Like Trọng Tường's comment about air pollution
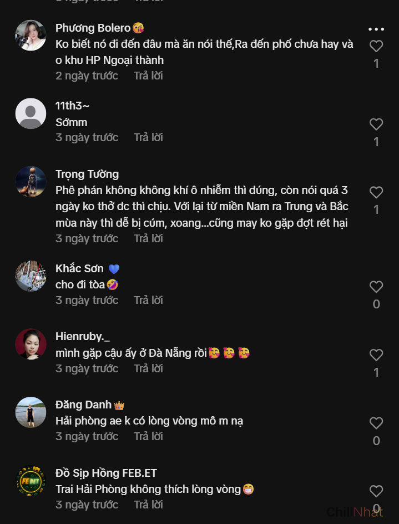The image size is (399, 524). (x=376, y=192)
